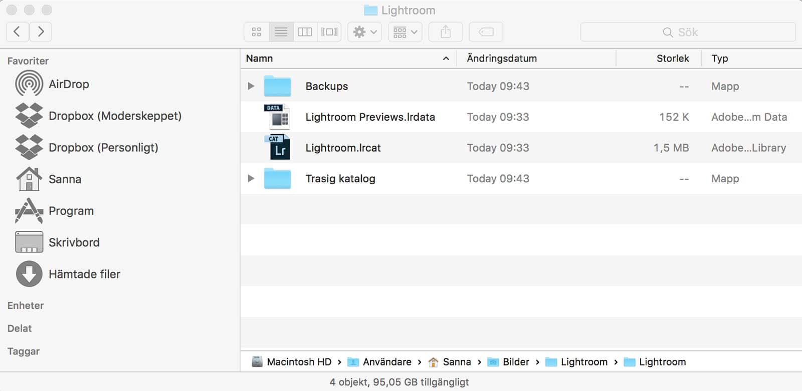This screenshot has height=391, width=802.
Task: Expand the Trasig katalog disclosure triangle
Action: 251,178
